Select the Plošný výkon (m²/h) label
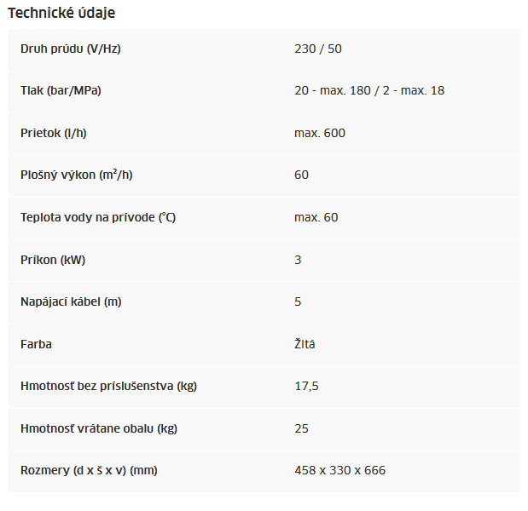The width and height of the screenshot is (528, 511). click(77, 175)
